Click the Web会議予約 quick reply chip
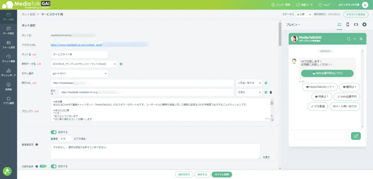The image size is (373, 179). click(347, 97)
